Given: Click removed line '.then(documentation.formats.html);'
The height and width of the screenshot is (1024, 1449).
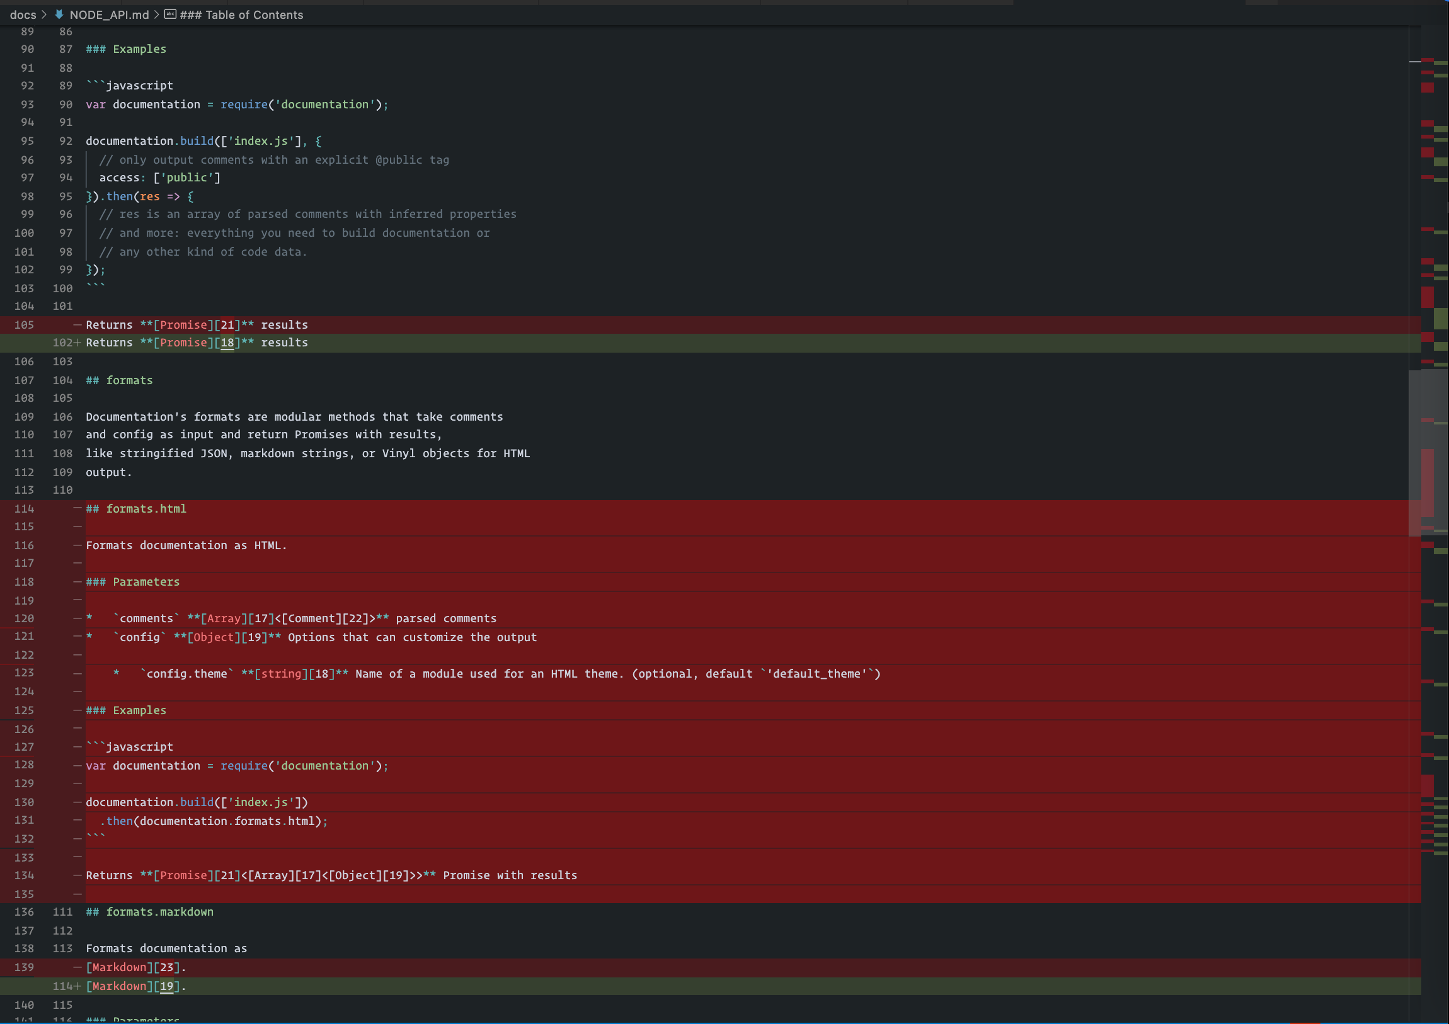Looking at the screenshot, I should [x=214, y=821].
